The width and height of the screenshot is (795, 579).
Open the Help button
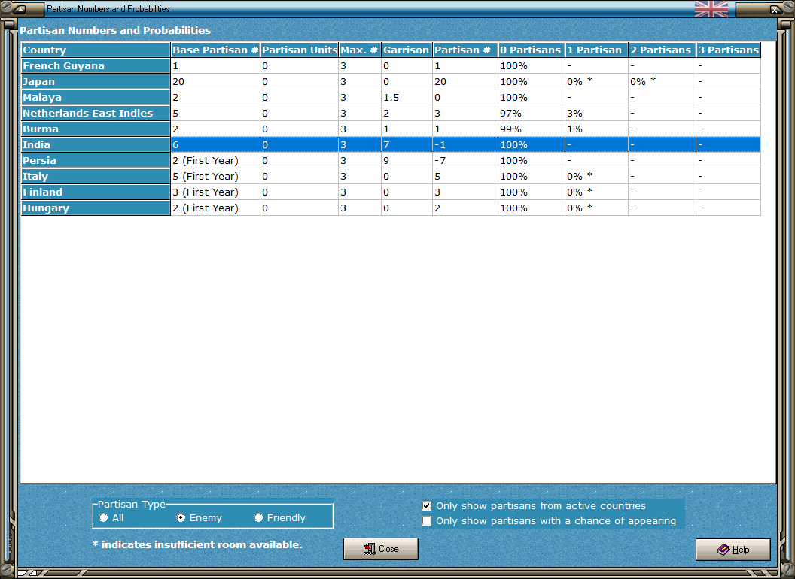(733, 550)
